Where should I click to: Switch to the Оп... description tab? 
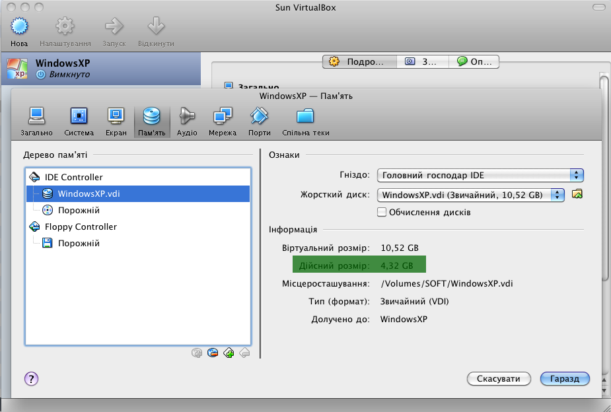click(474, 61)
